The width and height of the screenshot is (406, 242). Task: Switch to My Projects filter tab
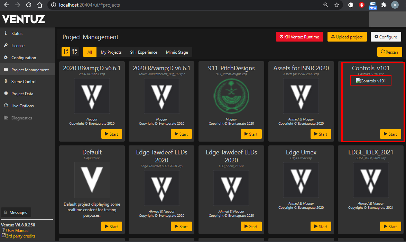point(111,52)
